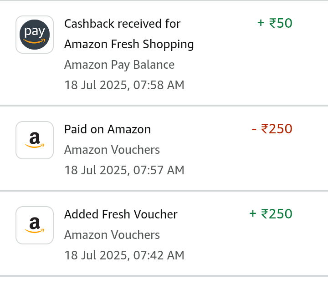Click the divider above the cashback row
The height and width of the screenshot is (289, 328).
pos(164,1)
